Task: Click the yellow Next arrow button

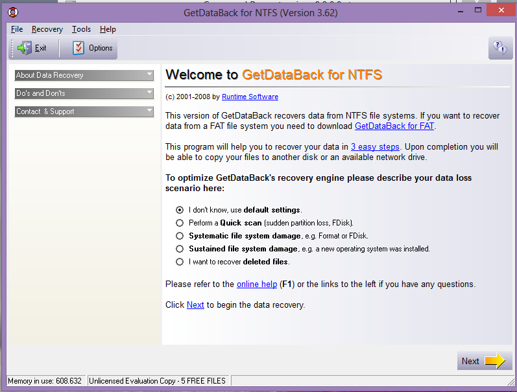Action: click(x=485, y=361)
